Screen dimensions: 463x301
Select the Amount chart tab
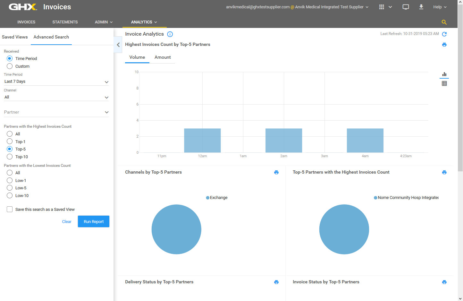click(x=163, y=57)
